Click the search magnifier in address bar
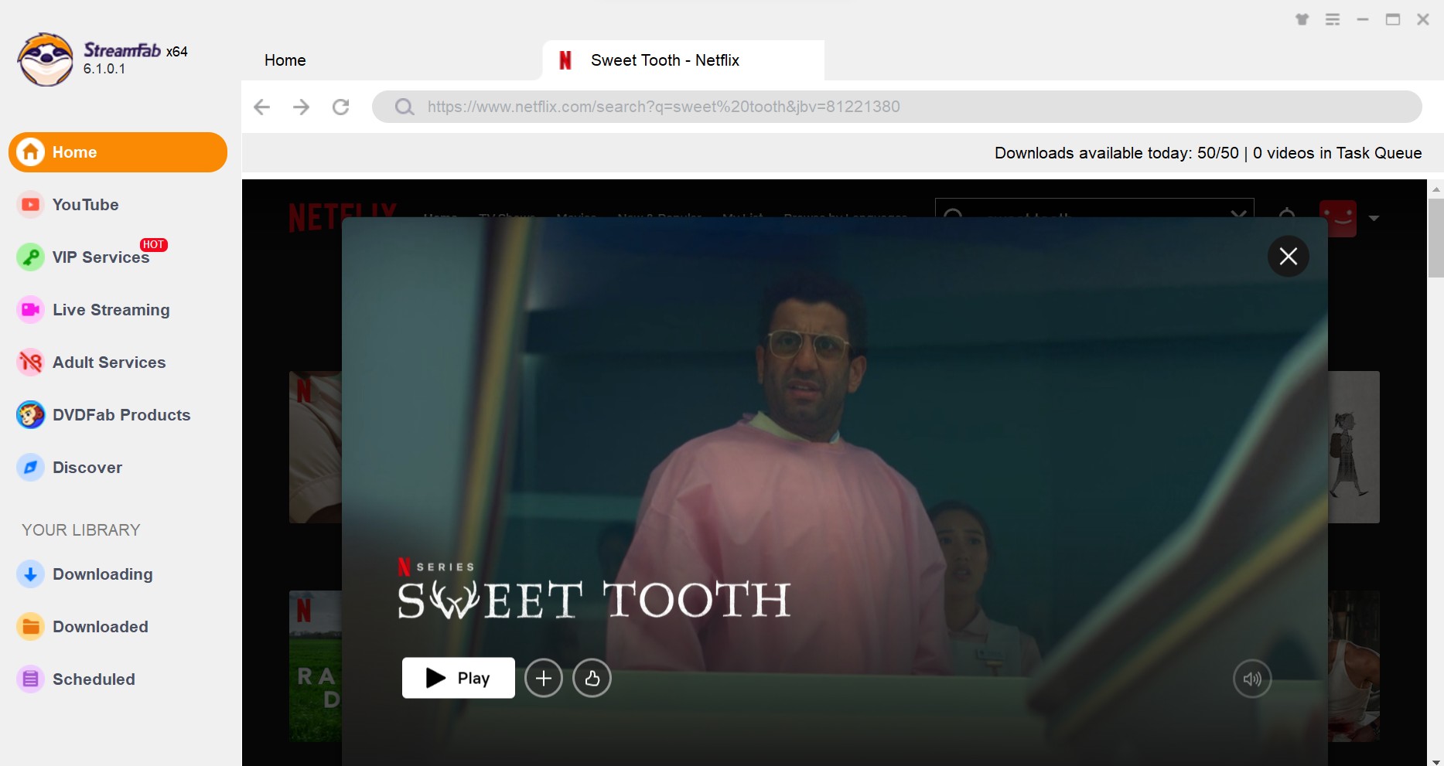 pyautogui.click(x=405, y=107)
